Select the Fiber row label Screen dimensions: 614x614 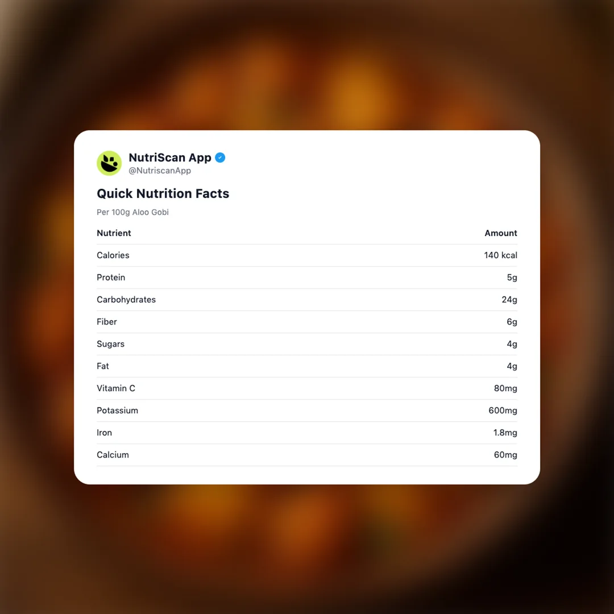point(107,322)
